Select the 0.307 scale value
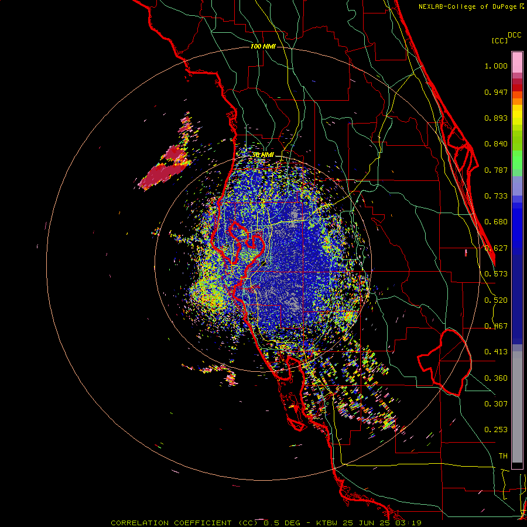This screenshot has width=527, height=527. 496,404
